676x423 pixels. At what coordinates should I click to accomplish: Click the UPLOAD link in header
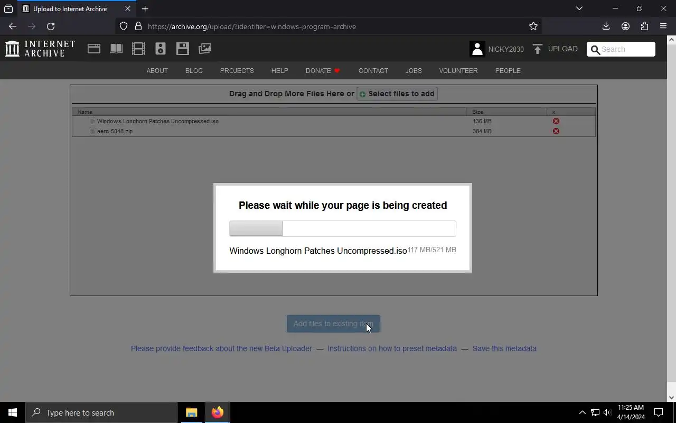562,49
